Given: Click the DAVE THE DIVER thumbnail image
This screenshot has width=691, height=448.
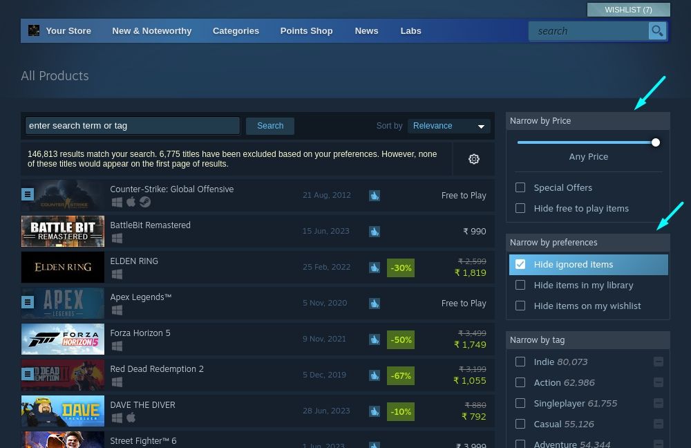Looking at the screenshot, I should pos(63,411).
